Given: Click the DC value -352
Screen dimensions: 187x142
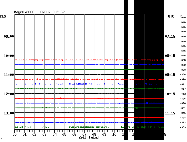Looking at the screenshot, I should tap(183, 94).
